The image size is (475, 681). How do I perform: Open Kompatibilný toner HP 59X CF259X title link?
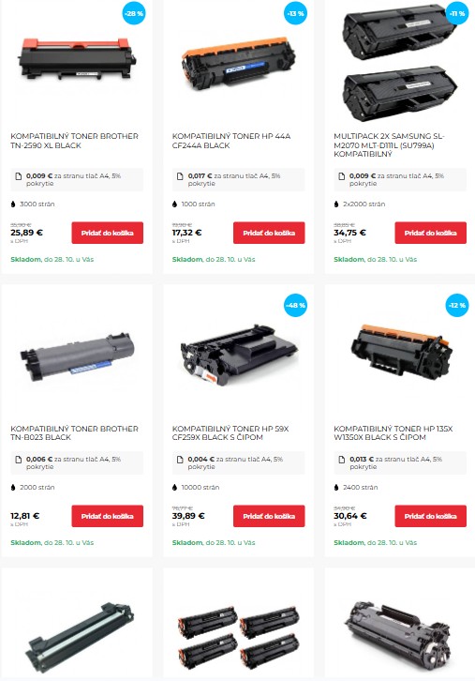pos(230,433)
